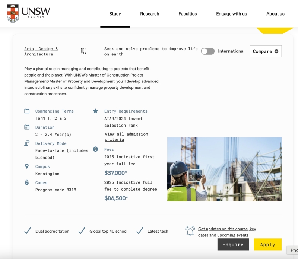
Task: Click the calendar icon beside Commencing Terms
Action: point(27,111)
